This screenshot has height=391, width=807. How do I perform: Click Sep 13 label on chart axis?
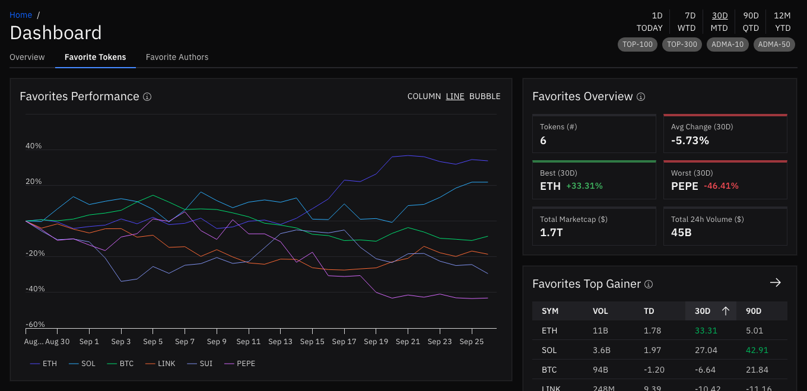click(280, 342)
